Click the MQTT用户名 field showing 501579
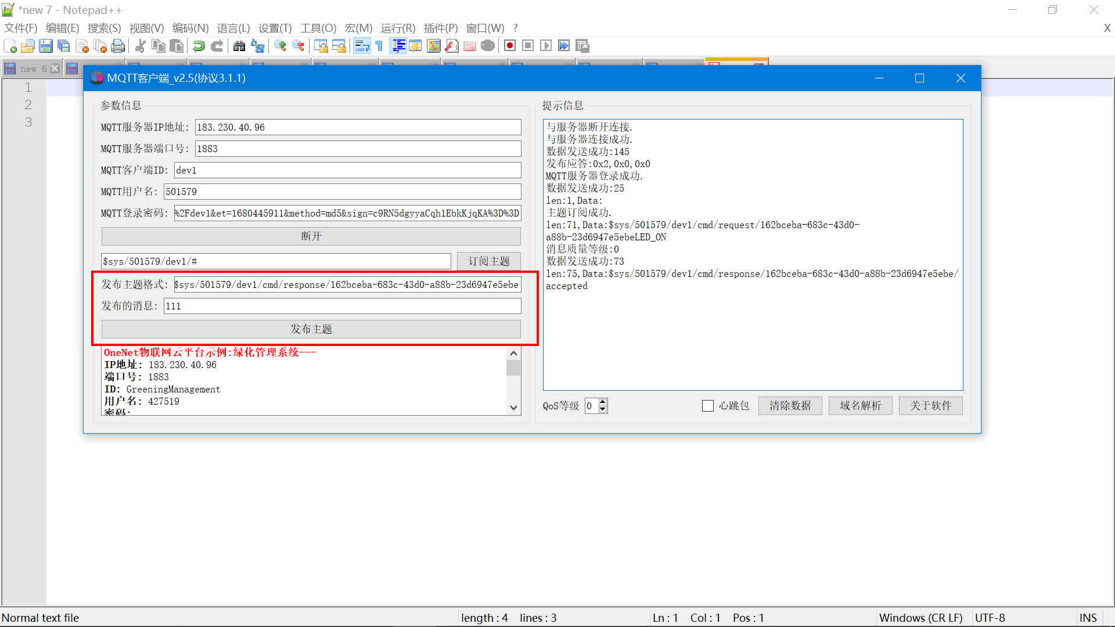 (x=342, y=192)
